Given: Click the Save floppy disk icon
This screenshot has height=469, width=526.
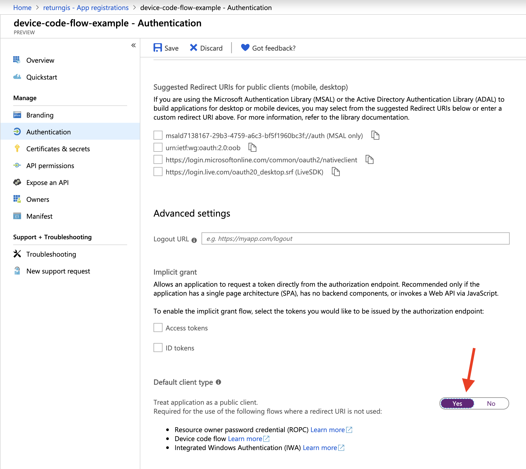Looking at the screenshot, I should click(x=158, y=48).
